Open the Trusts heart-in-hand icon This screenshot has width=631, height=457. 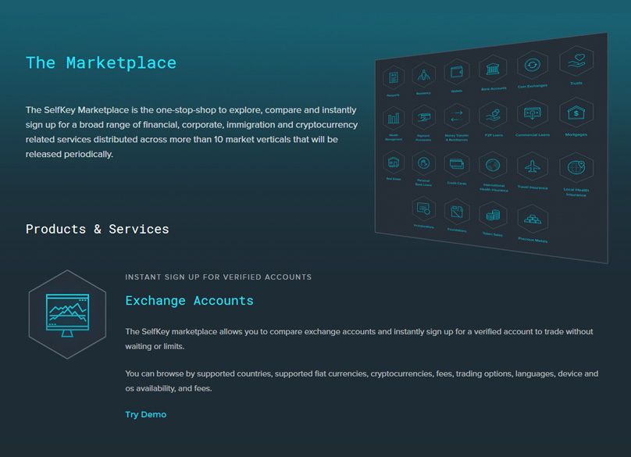[x=576, y=62]
